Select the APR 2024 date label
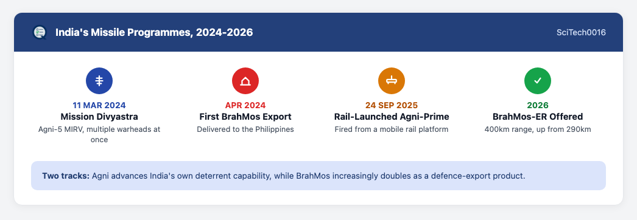The width and height of the screenshot is (637, 220). coord(245,105)
